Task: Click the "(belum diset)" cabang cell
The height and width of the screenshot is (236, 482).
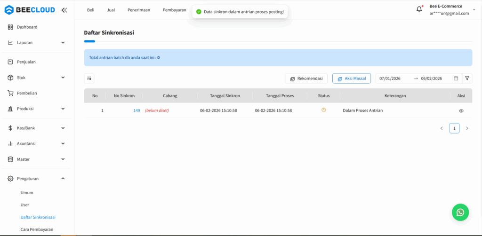Action: (x=157, y=110)
